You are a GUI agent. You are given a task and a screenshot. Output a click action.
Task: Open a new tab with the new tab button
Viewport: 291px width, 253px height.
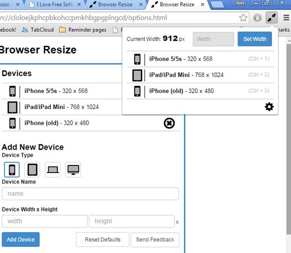pyautogui.click(x=217, y=4)
